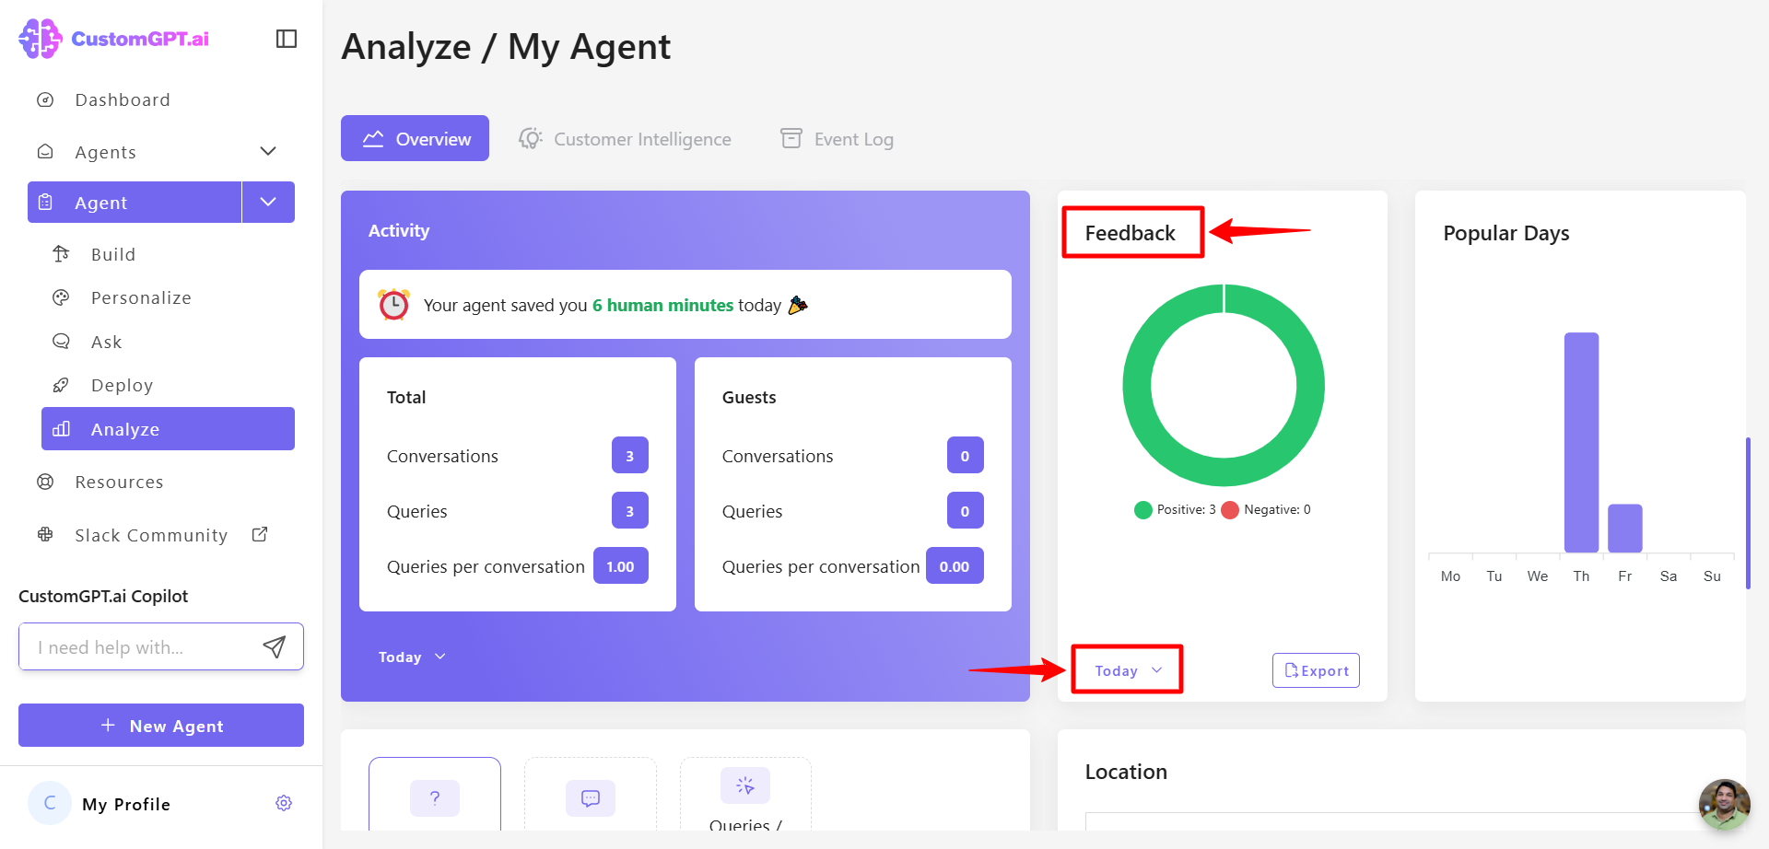Click the profile avatar letter C
The height and width of the screenshot is (849, 1769).
click(x=50, y=803)
